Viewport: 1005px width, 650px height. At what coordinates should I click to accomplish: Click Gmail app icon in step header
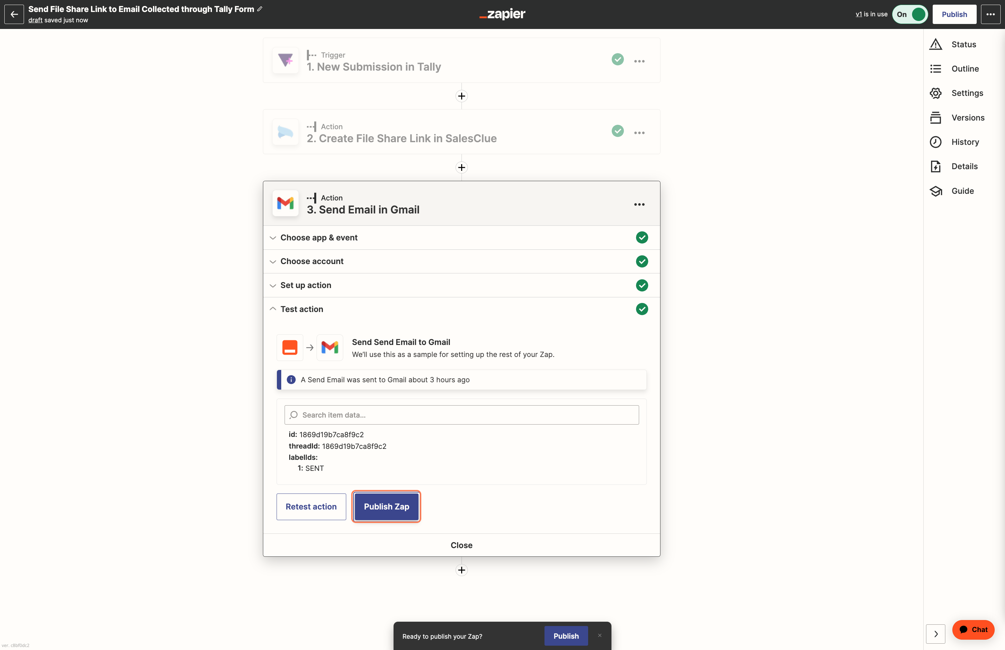[x=286, y=203]
